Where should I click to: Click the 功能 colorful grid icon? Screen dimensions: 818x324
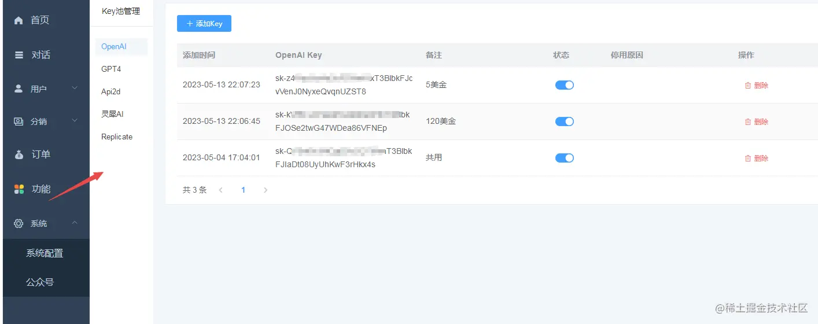(x=19, y=189)
